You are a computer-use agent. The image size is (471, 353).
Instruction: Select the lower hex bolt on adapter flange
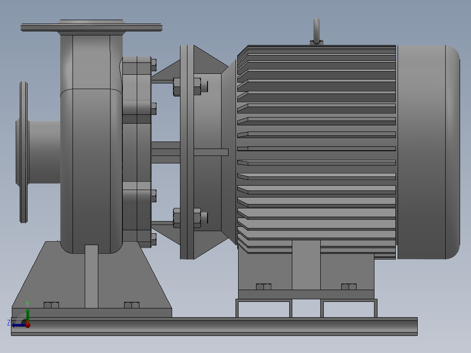pyautogui.click(x=190, y=218)
